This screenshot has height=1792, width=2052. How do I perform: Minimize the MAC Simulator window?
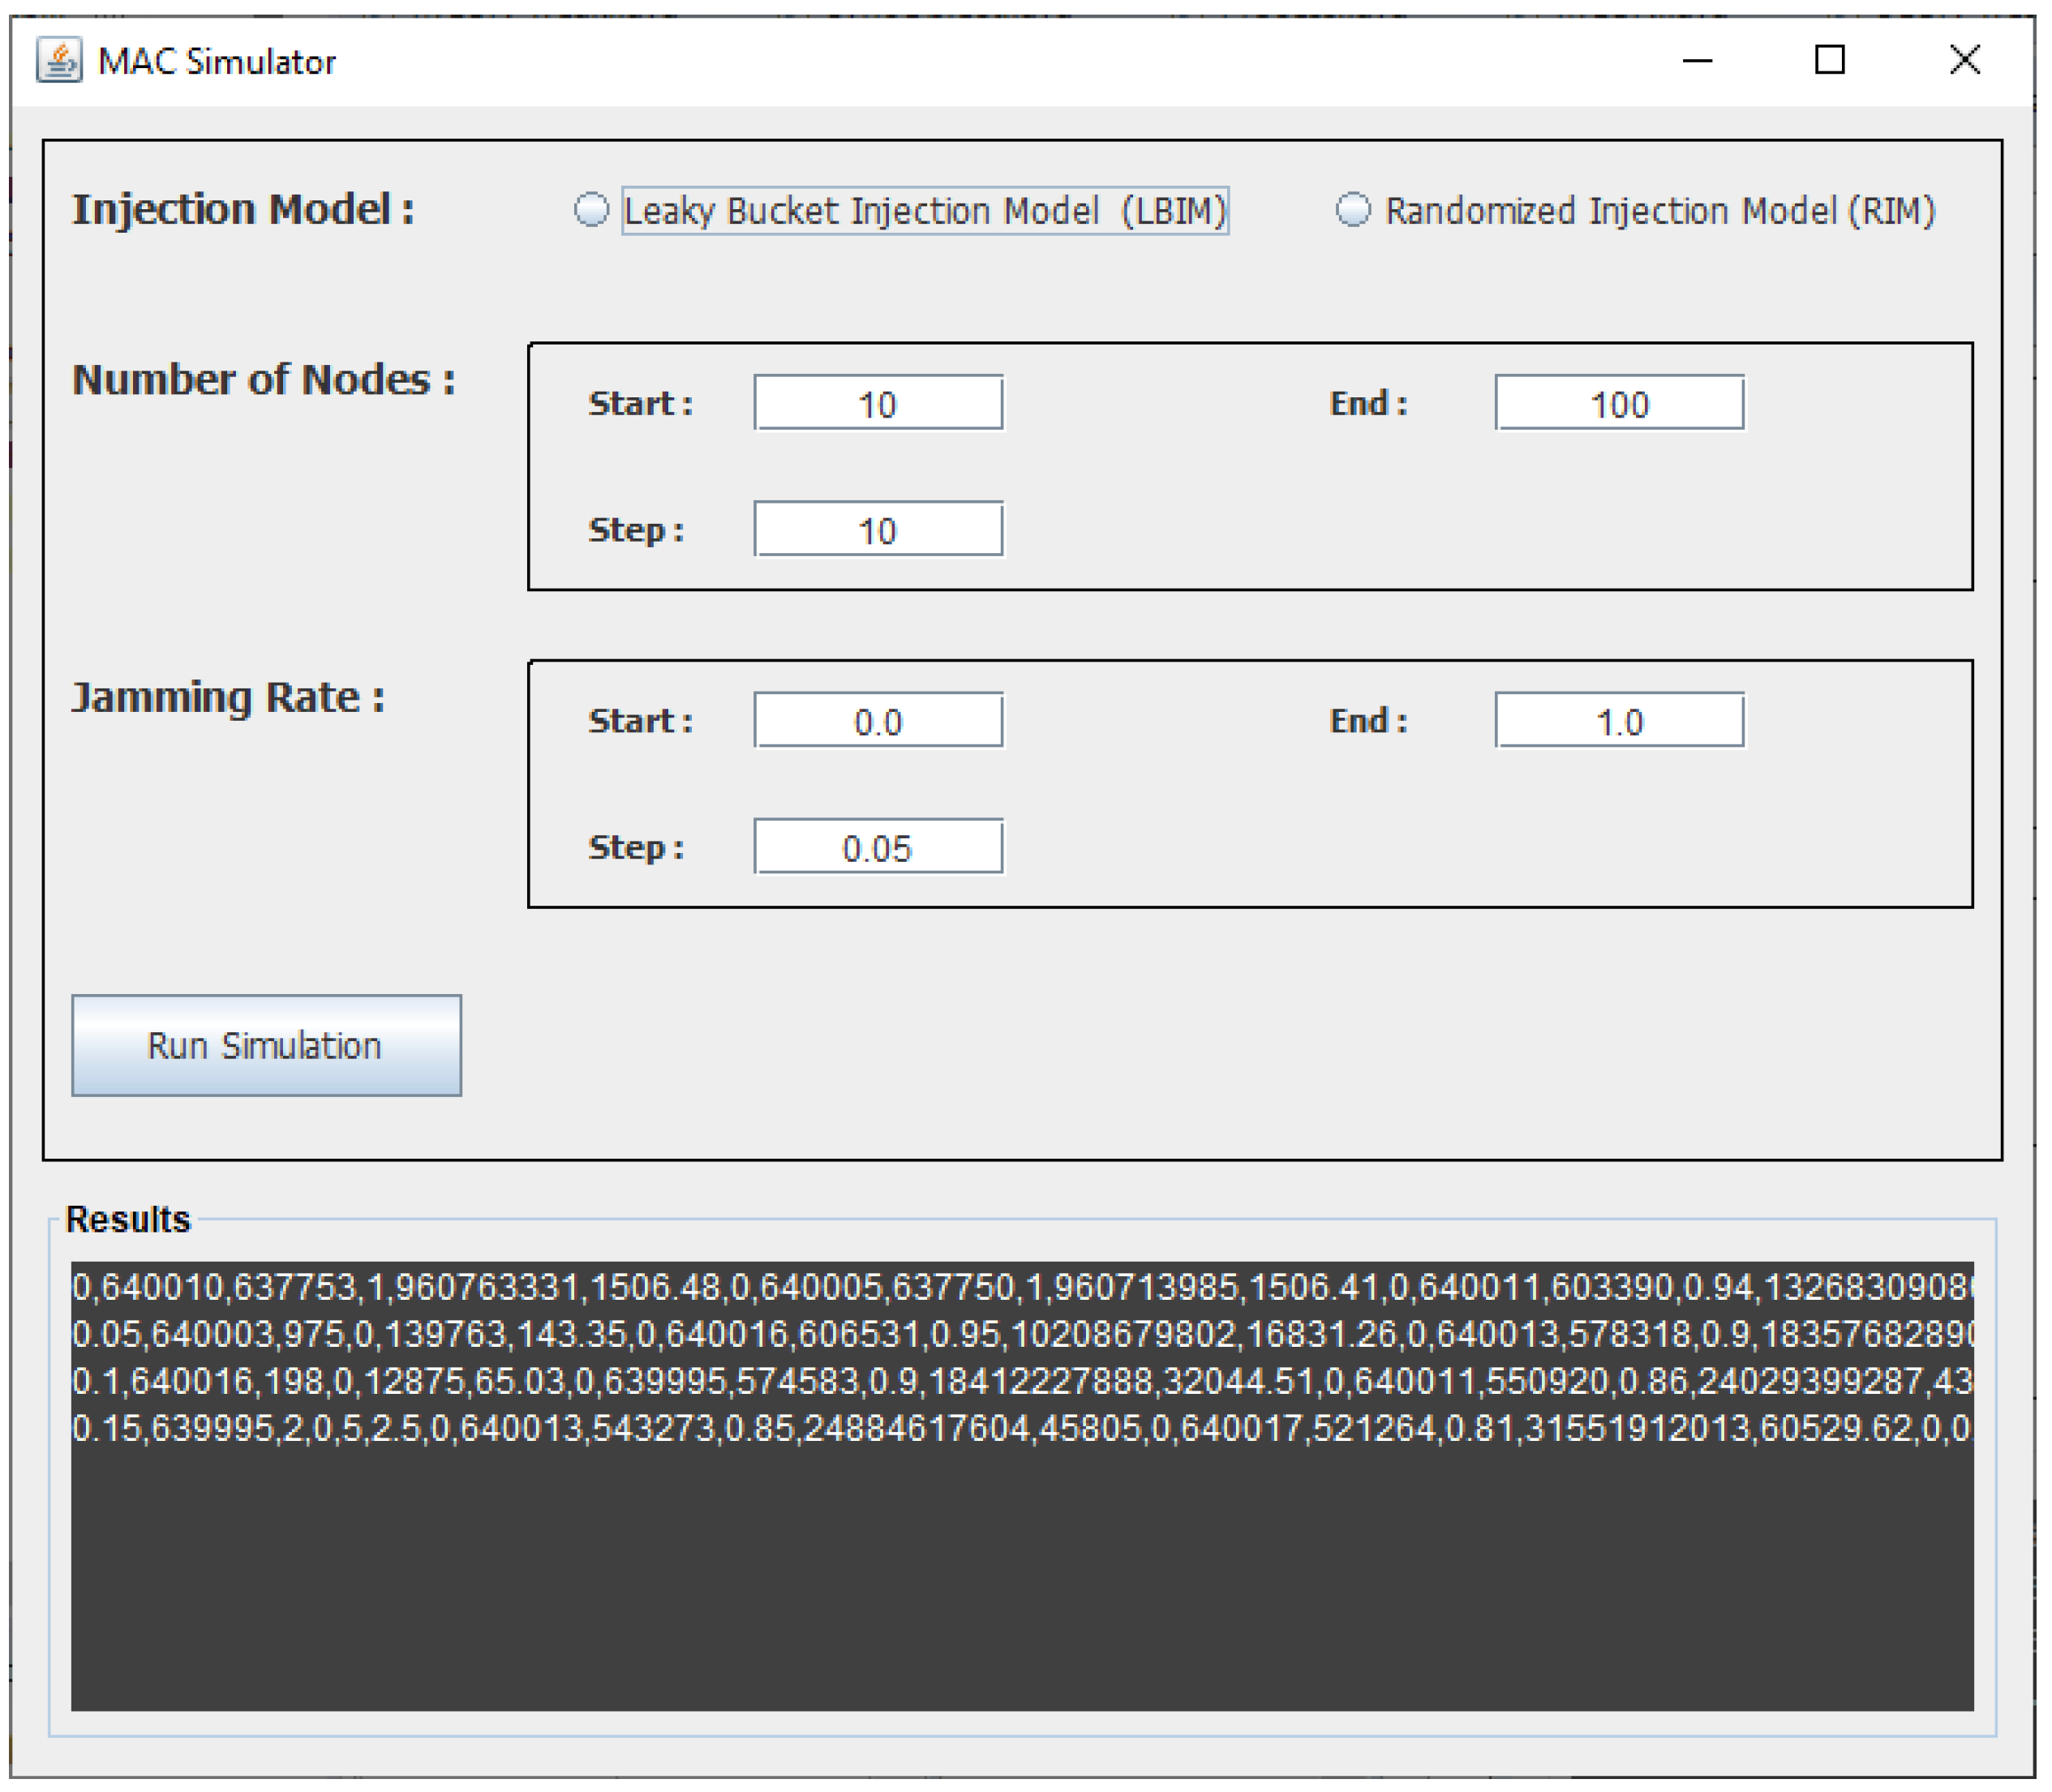(x=1697, y=61)
